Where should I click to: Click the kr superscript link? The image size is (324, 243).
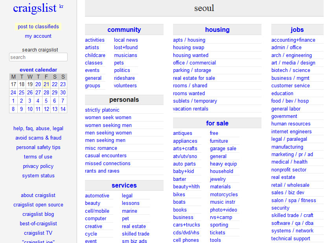(x=61, y=6)
